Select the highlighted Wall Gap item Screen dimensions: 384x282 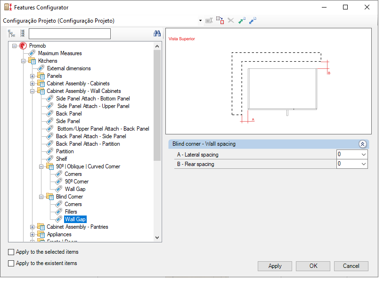[75, 219]
